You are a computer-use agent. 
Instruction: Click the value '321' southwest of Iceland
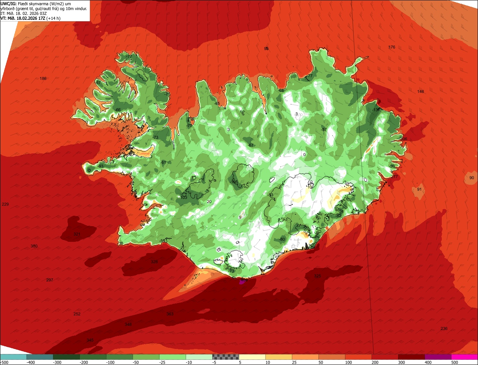tap(77, 234)
